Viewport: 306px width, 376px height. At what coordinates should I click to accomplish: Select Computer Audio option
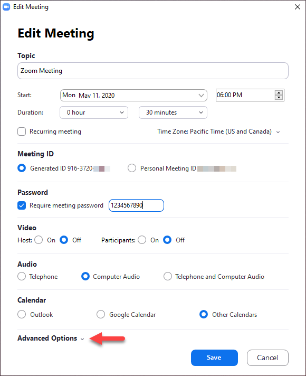[x=85, y=276]
